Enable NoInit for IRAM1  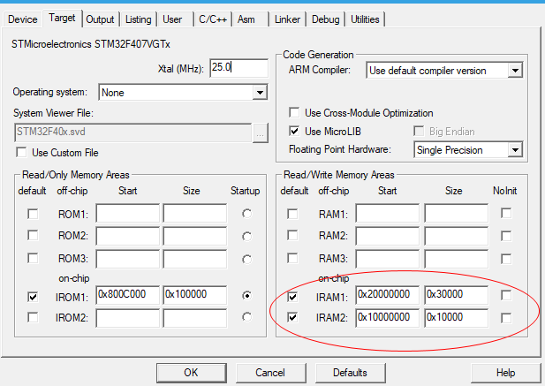[506, 295]
